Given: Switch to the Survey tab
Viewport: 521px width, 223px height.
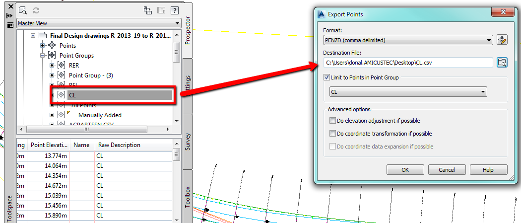Looking at the screenshot, I should pyautogui.click(x=188, y=142).
